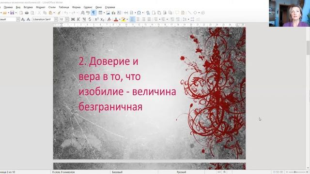Click inside the font size field
Viewport: 310px width, 174px height.
point(62,19)
